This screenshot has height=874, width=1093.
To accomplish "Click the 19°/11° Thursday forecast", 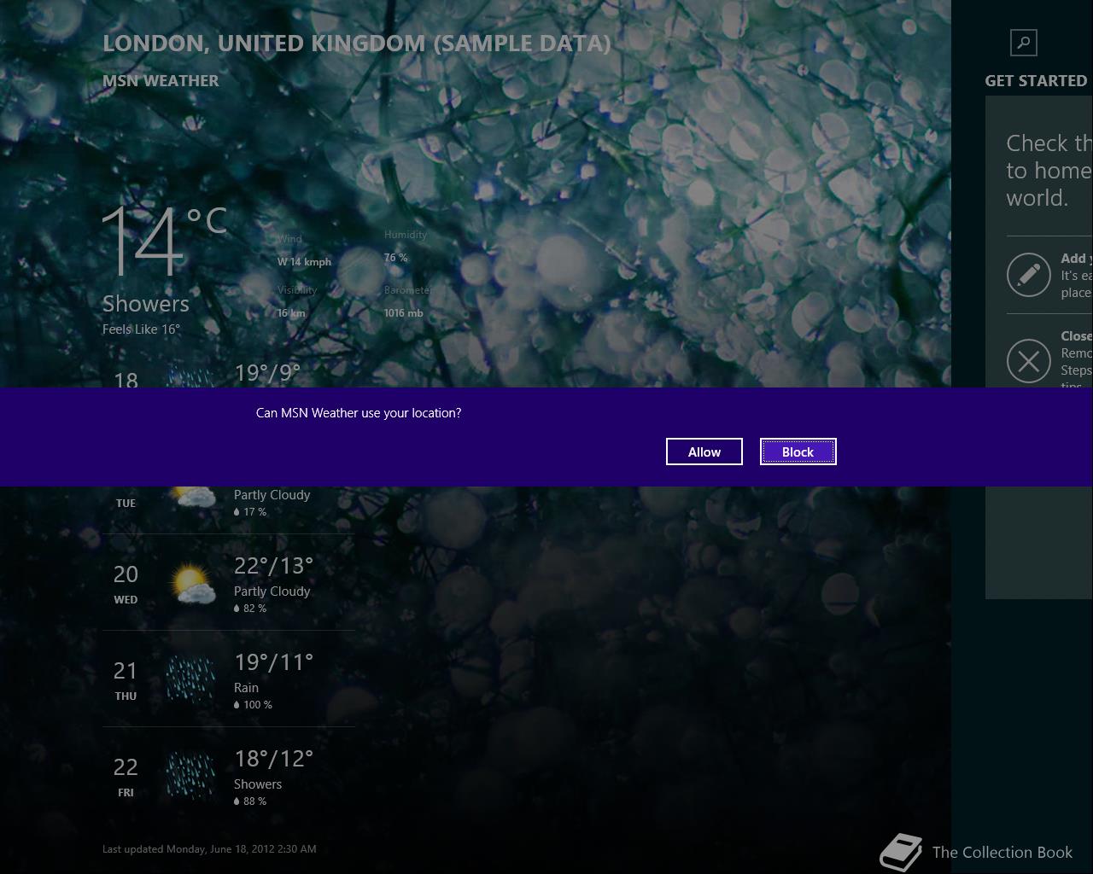I will [x=274, y=662].
